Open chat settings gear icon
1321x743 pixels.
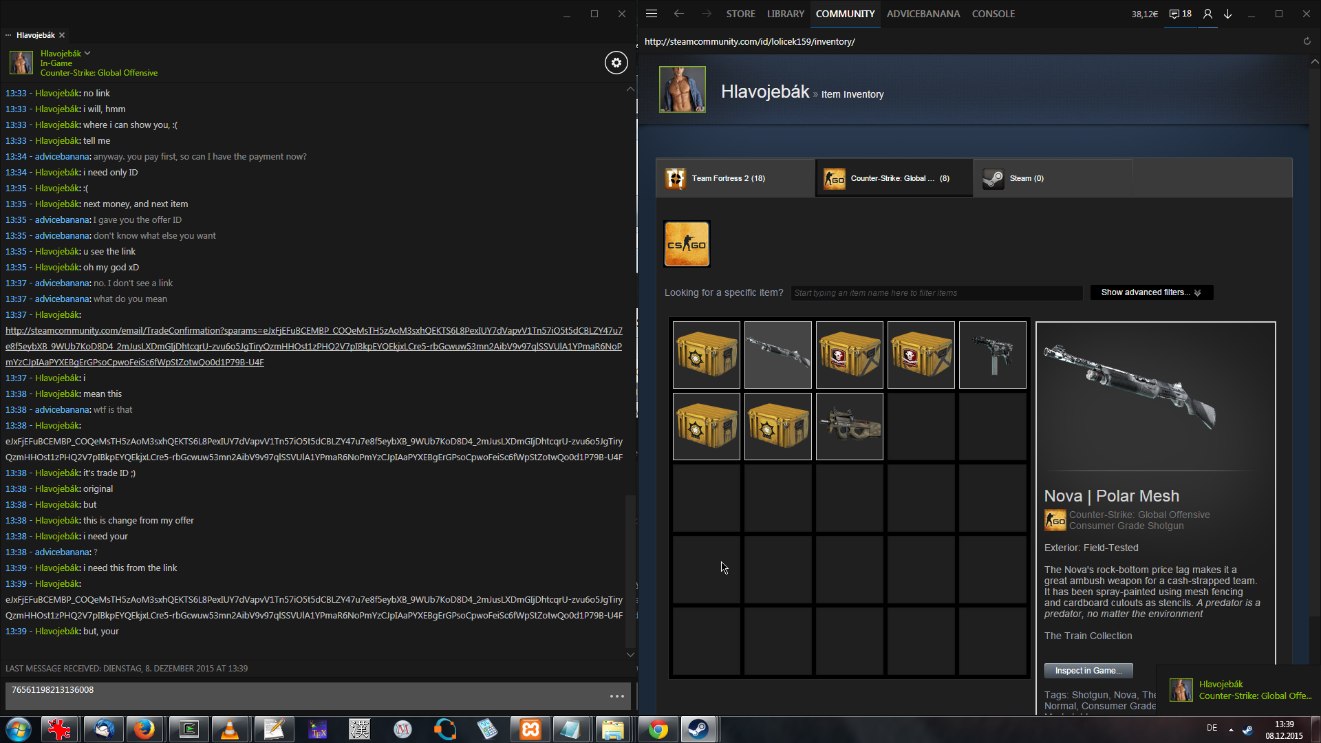(x=616, y=63)
